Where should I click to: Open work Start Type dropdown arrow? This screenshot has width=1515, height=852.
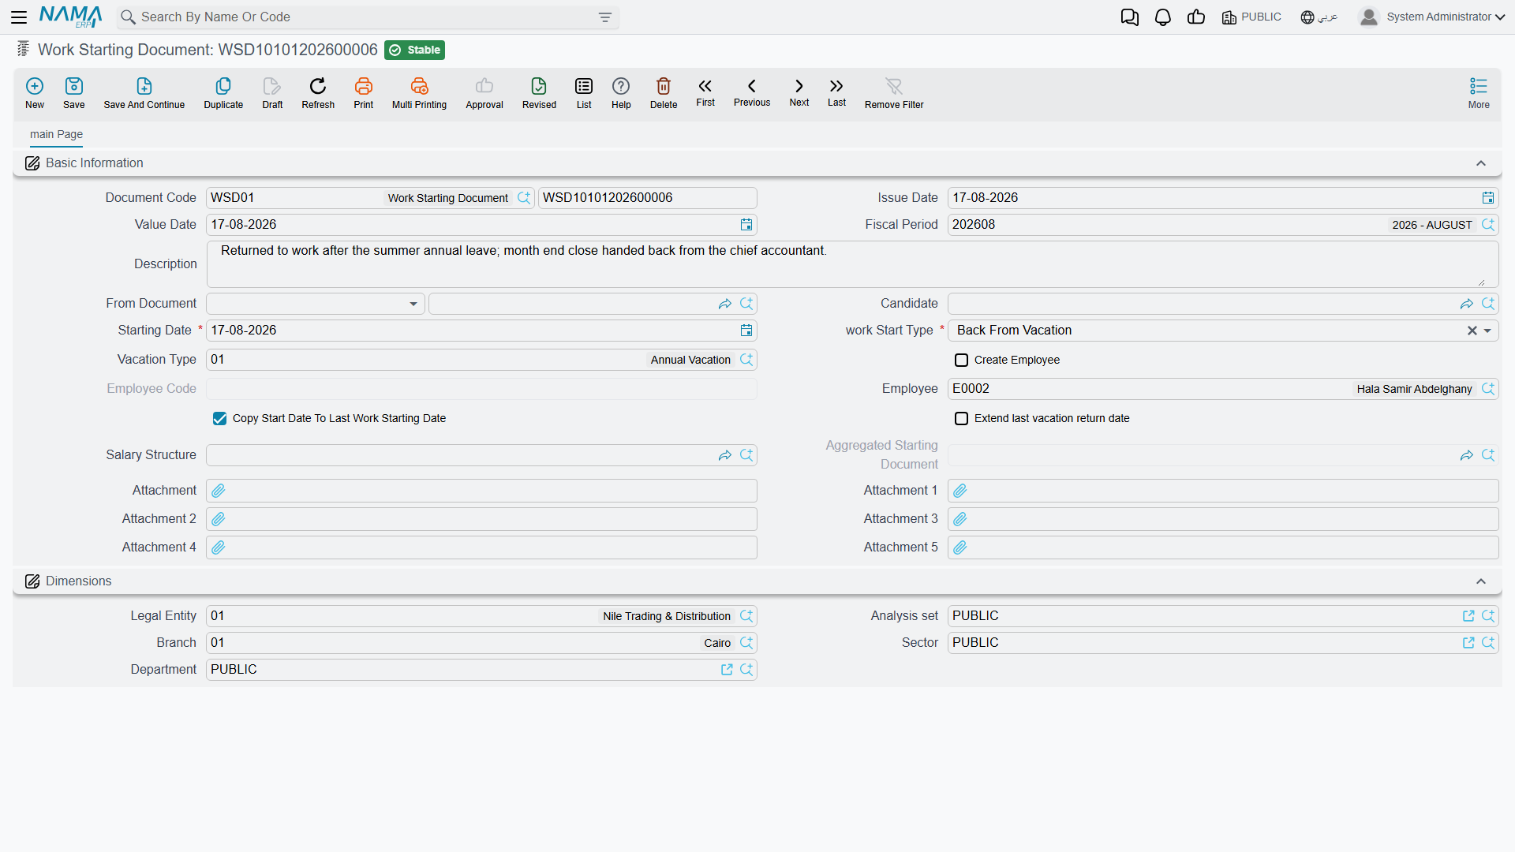coord(1487,331)
